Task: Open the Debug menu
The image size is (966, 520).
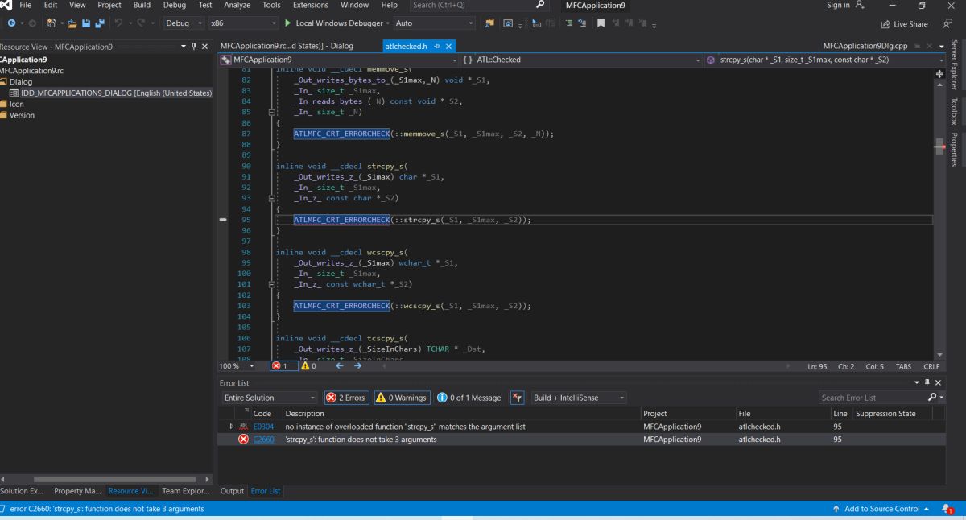Action: click(175, 5)
